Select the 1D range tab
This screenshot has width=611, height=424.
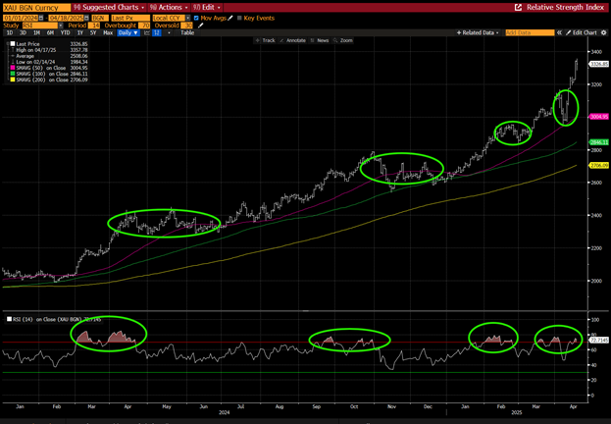tap(10, 32)
